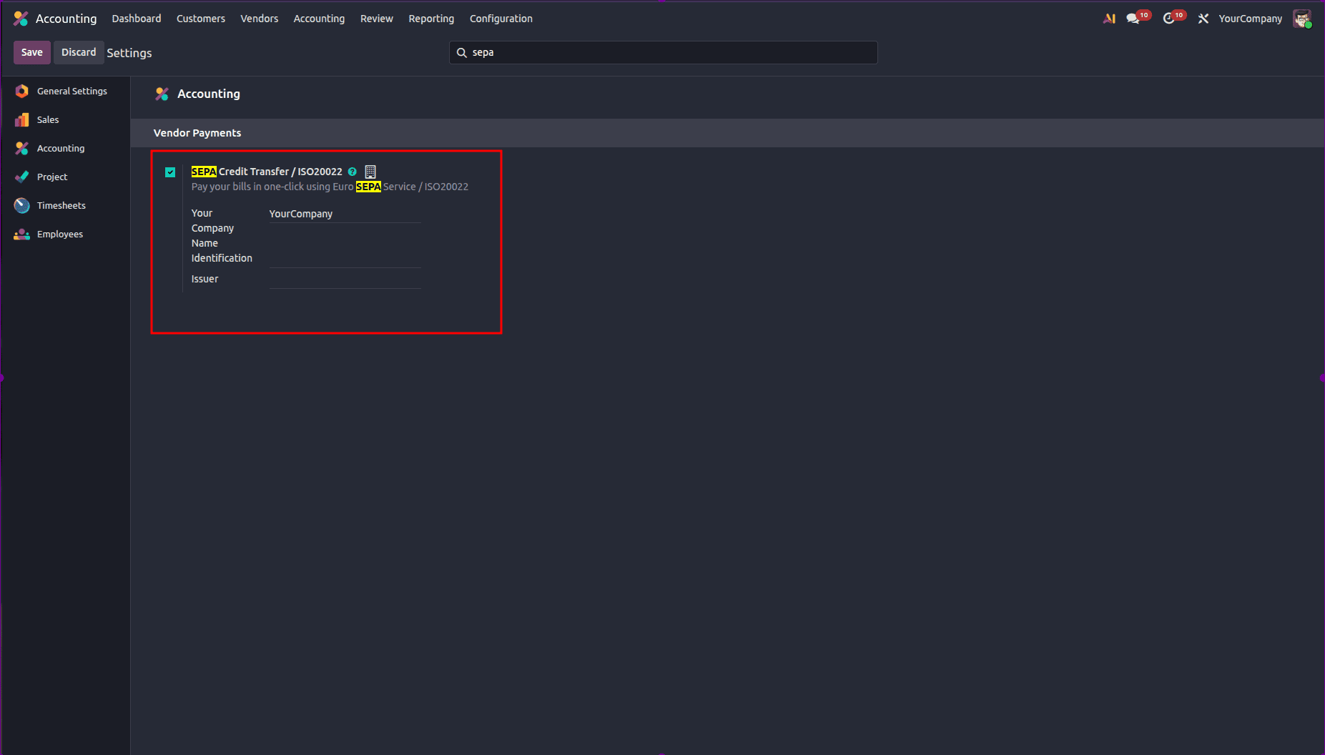Edit Your Company Name field
This screenshot has width=1325, height=755.
345,214
